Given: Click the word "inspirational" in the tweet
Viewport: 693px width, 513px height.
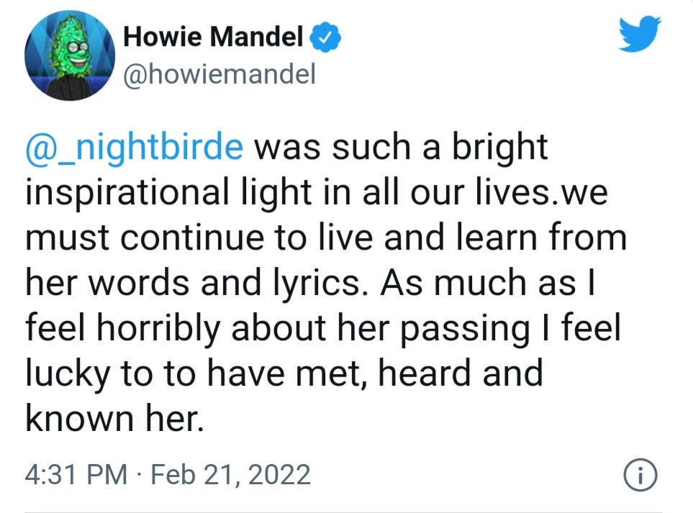Looking at the screenshot, I should click(x=127, y=193).
